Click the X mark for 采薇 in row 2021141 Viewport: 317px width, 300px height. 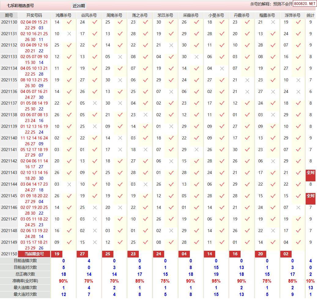pyautogui.click(x=197, y=150)
